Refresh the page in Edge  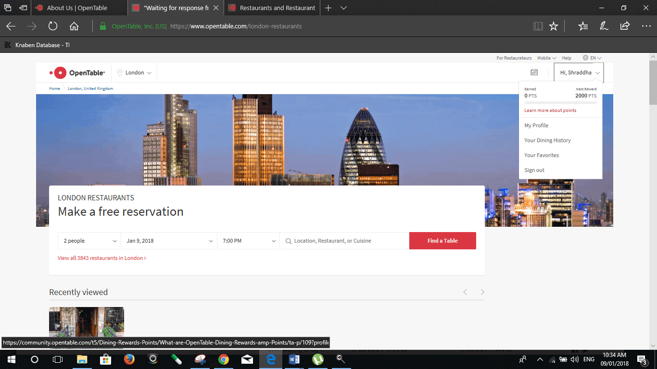pos(53,26)
